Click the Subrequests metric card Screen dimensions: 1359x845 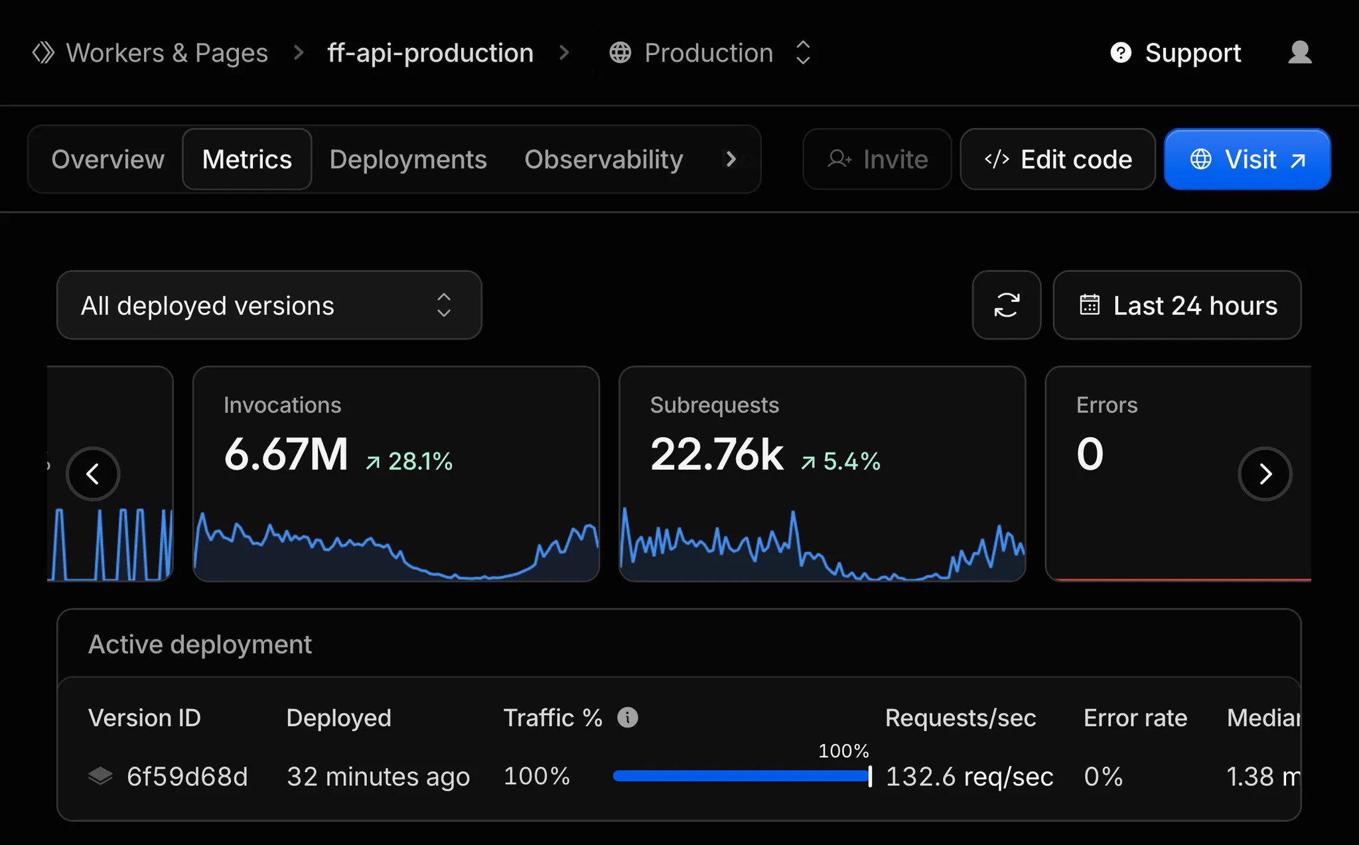[x=822, y=474]
